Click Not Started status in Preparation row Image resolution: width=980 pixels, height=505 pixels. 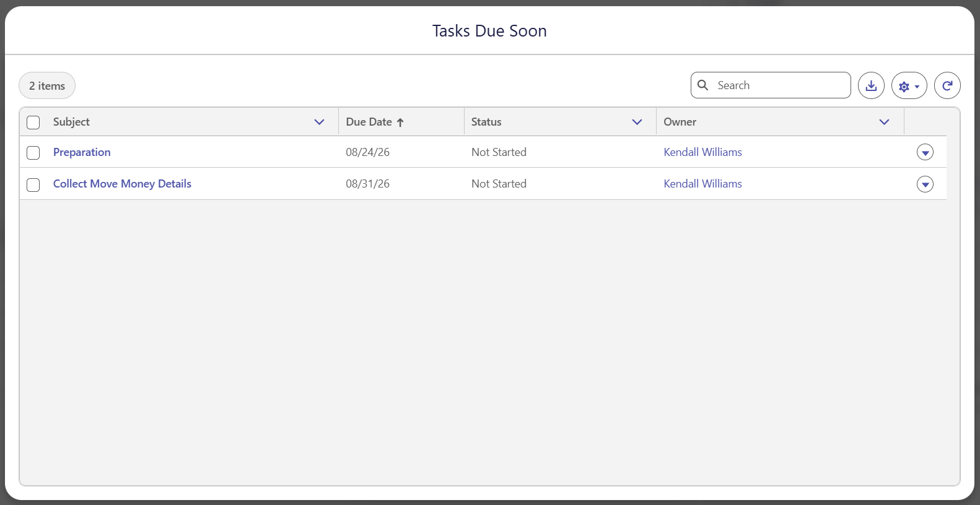(499, 152)
